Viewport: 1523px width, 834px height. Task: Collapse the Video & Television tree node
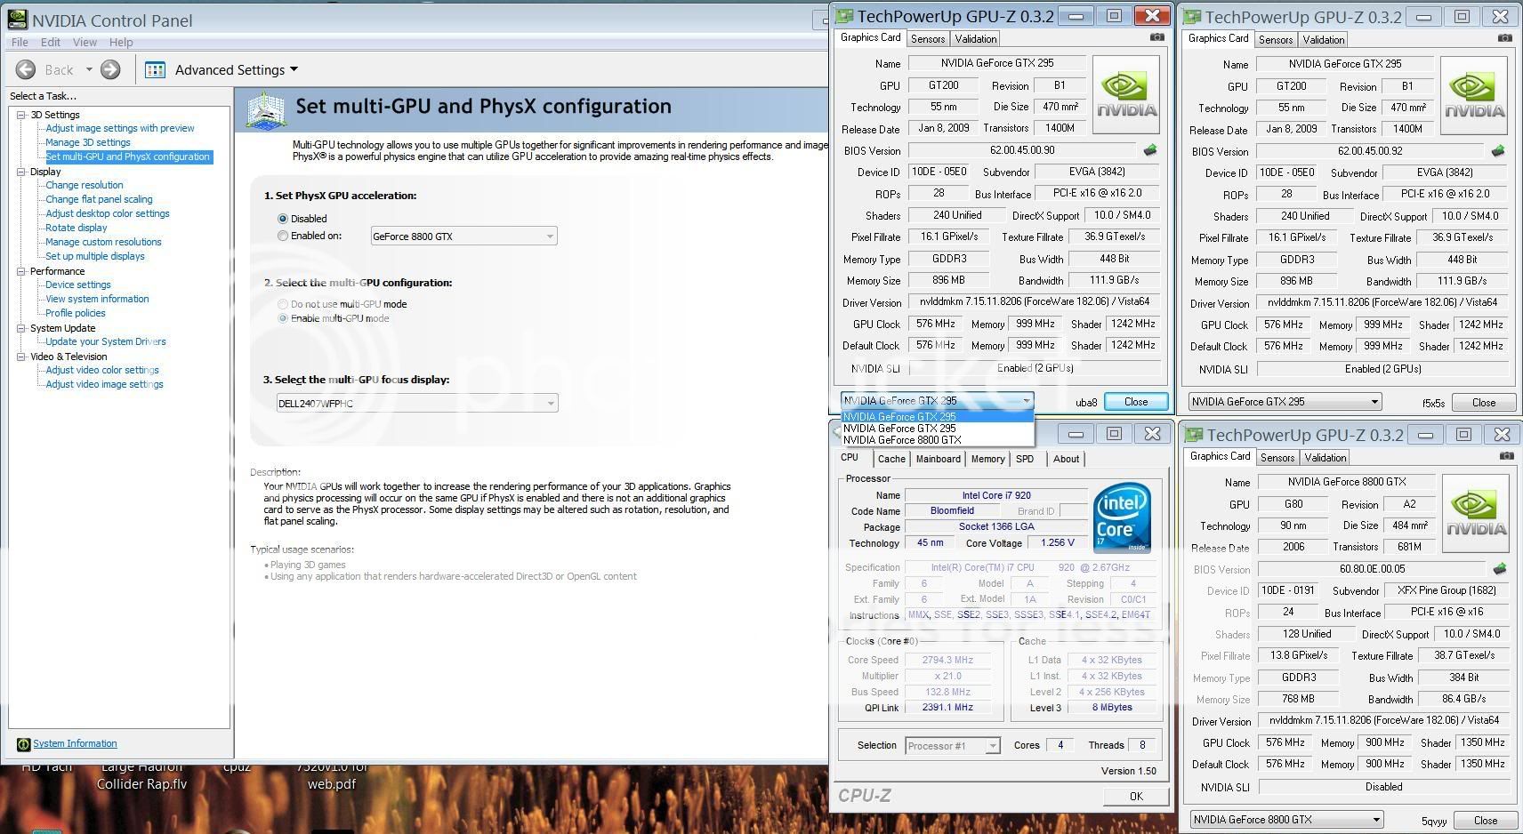21,357
